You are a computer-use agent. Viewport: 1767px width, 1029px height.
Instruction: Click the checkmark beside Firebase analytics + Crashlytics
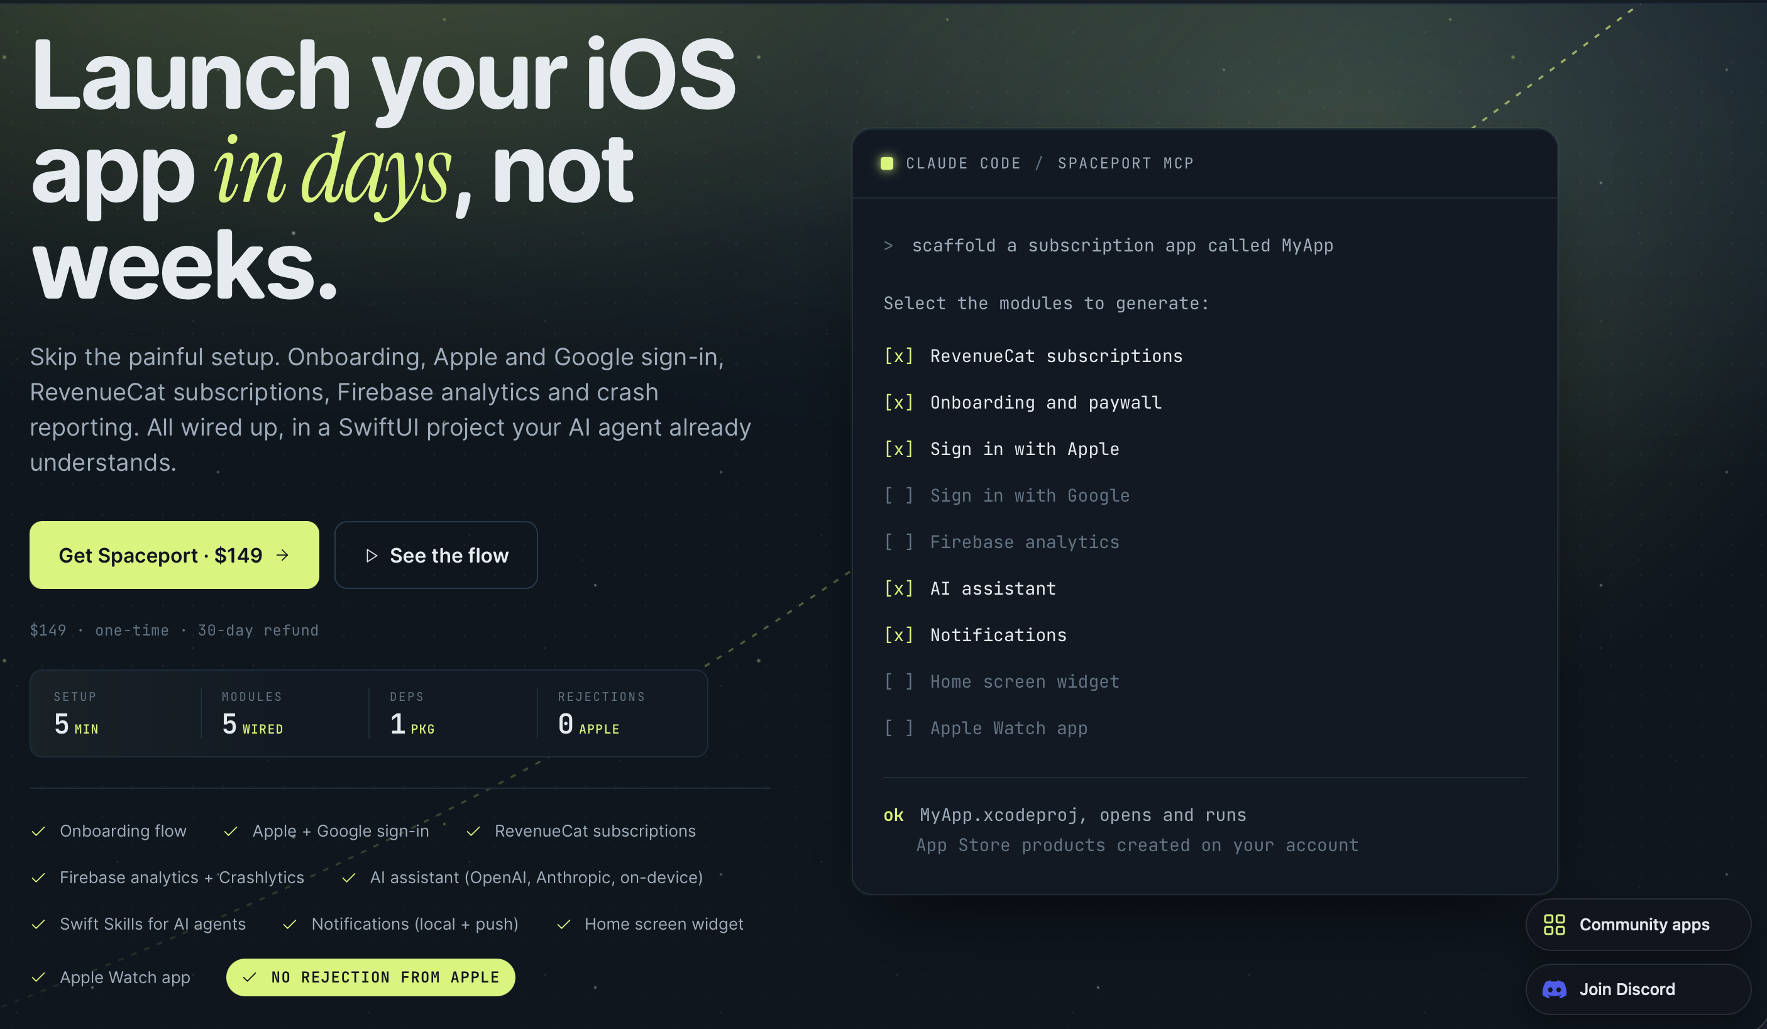pos(38,878)
